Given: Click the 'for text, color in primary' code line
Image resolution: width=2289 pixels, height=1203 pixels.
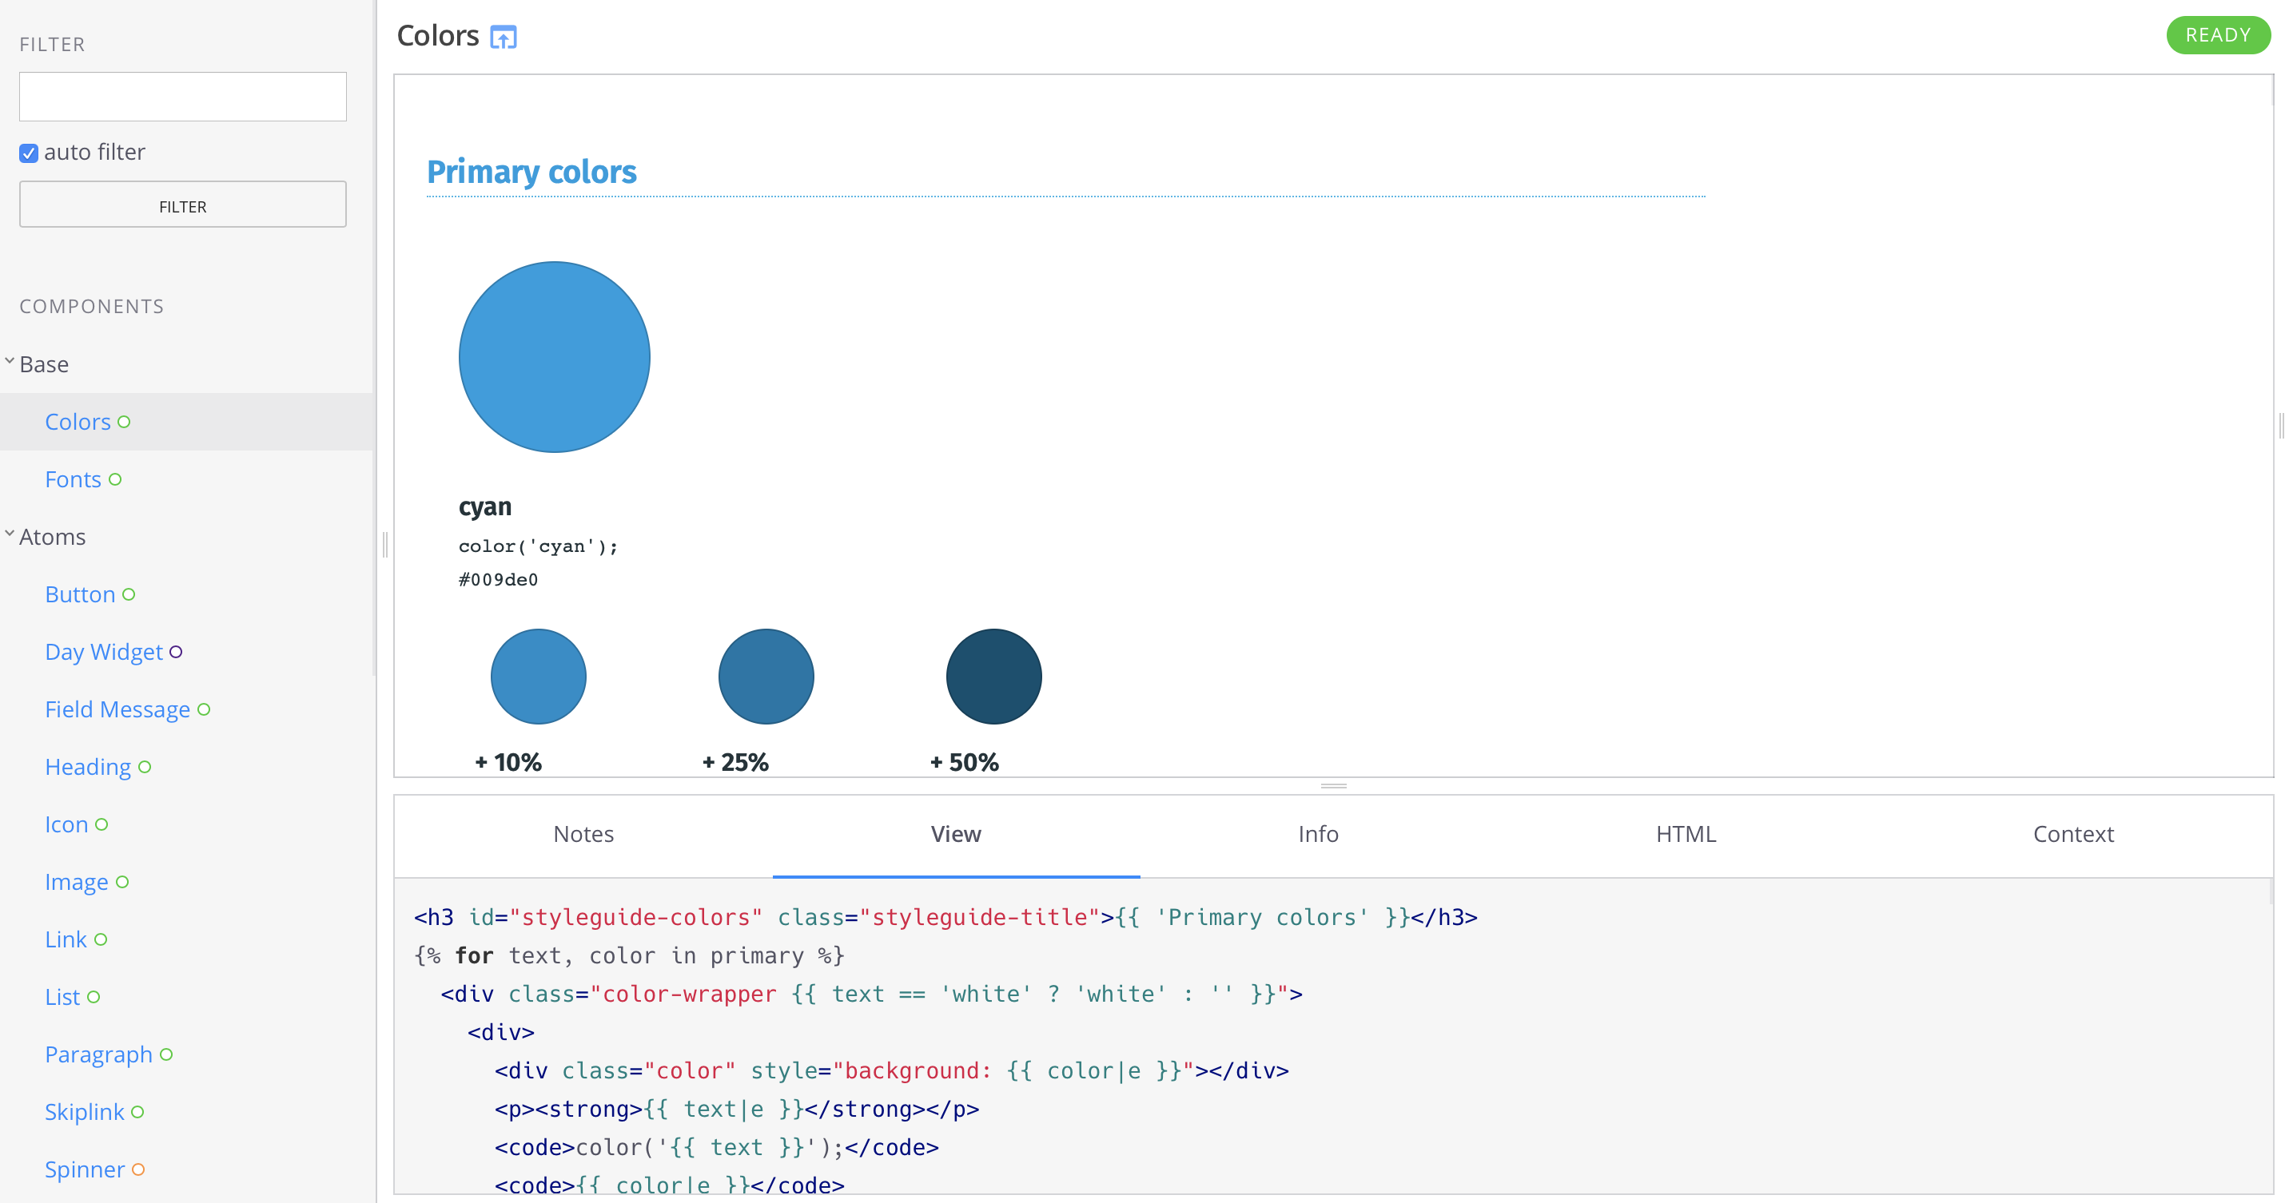Looking at the screenshot, I should [629, 955].
